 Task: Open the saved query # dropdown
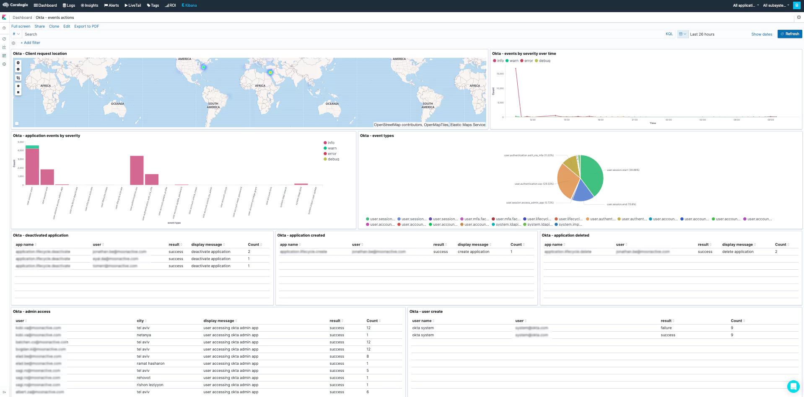pyautogui.click(x=16, y=34)
